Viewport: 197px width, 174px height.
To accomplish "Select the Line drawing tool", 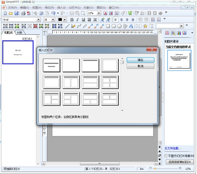I will (x=68, y=26).
